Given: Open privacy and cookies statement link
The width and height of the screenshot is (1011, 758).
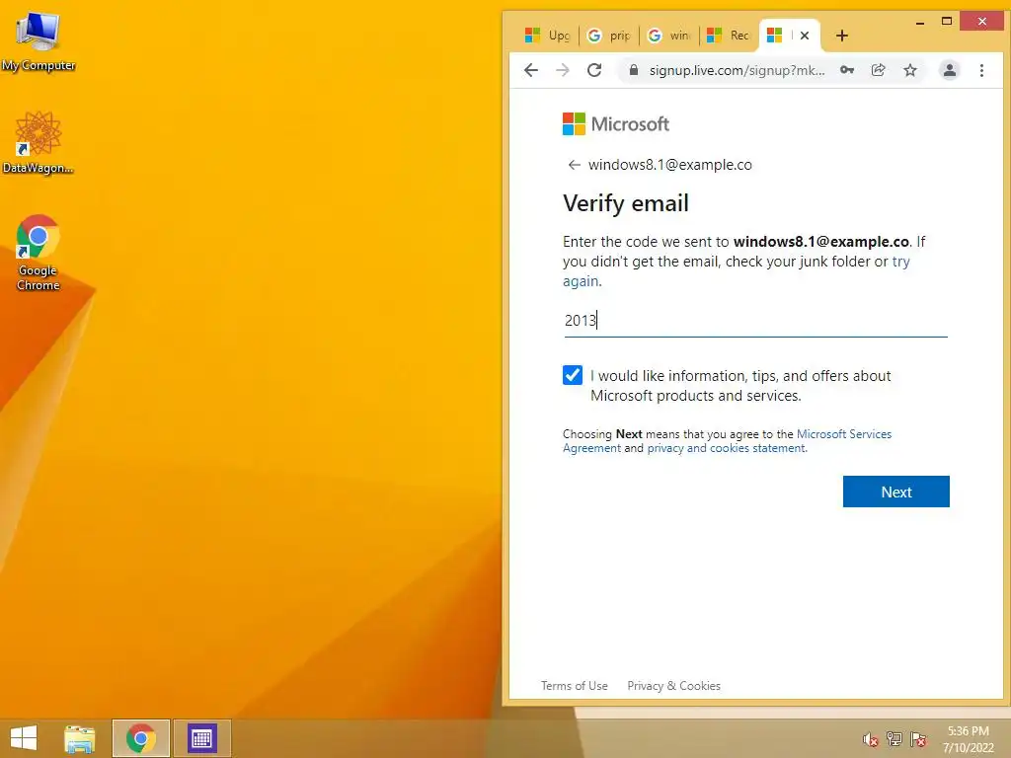Looking at the screenshot, I should pyautogui.click(x=726, y=449).
